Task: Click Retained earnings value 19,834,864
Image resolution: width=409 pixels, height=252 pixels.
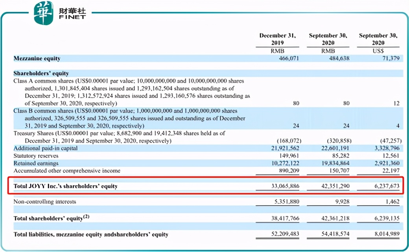Action: 335,163
